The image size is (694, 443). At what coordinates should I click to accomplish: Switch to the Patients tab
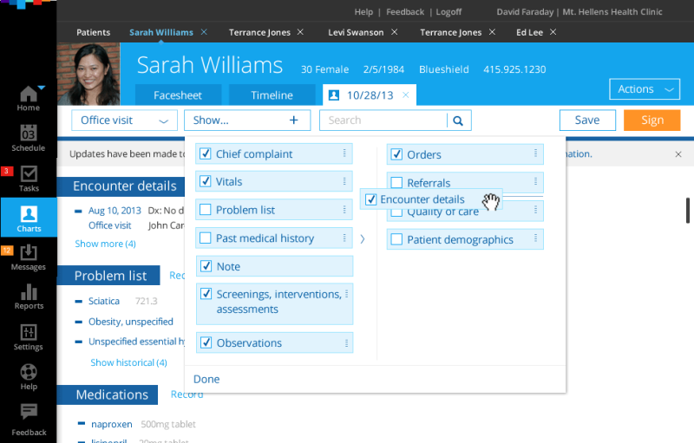coord(93,32)
